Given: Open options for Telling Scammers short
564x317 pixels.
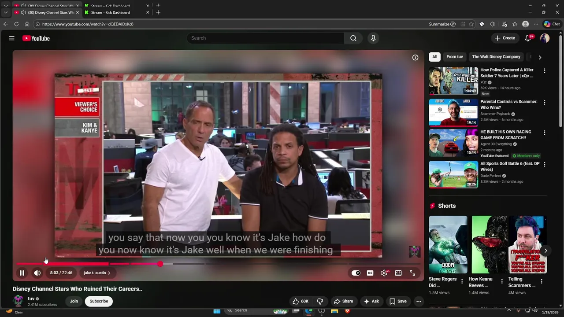Looking at the screenshot, I should click(x=542, y=281).
